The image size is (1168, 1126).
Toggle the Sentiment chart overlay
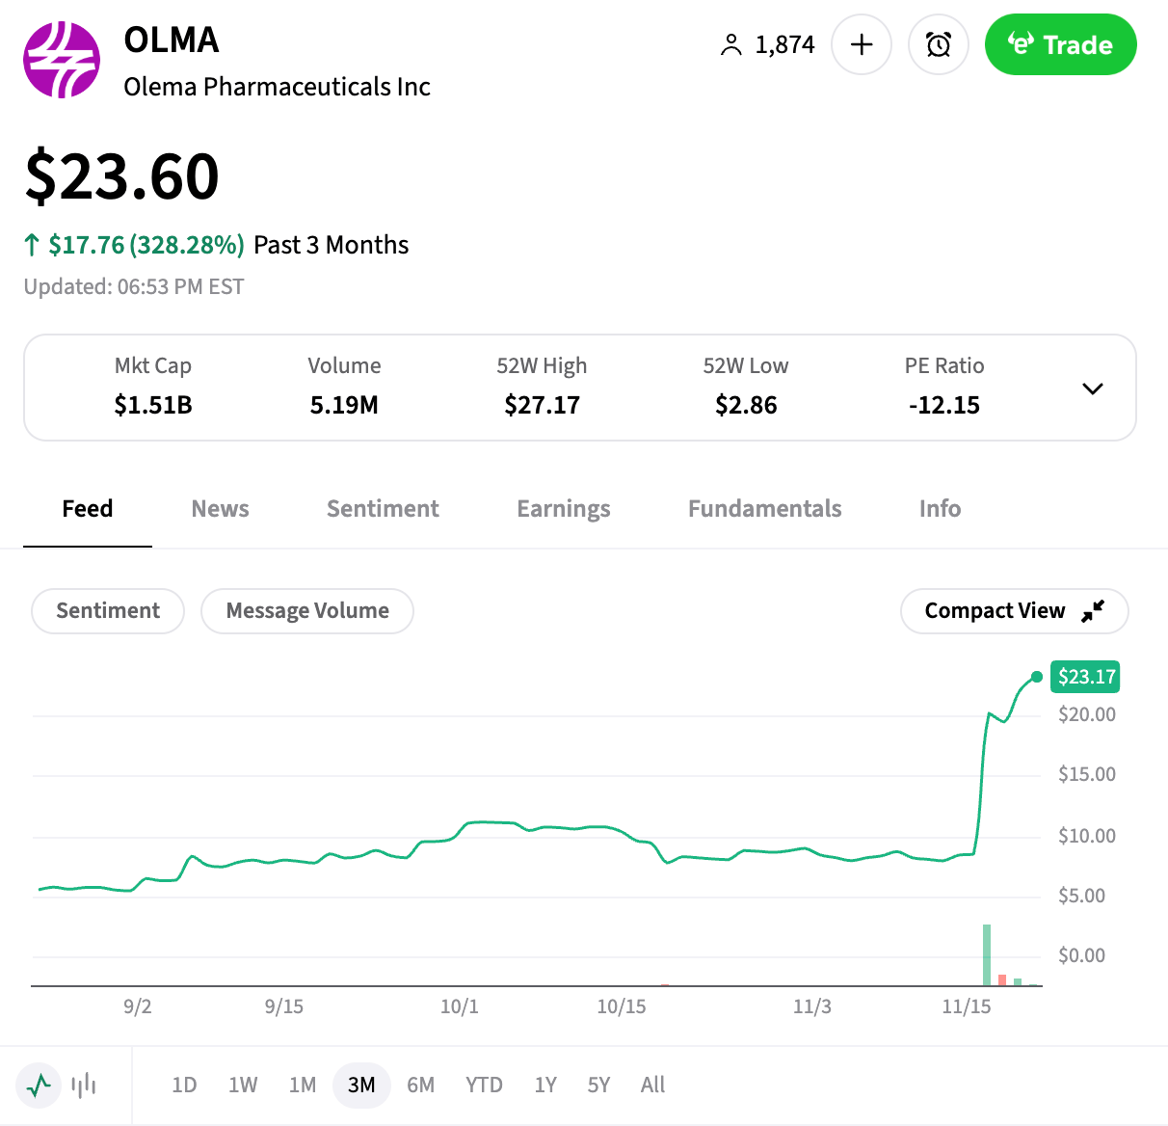pyautogui.click(x=108, y=611)
